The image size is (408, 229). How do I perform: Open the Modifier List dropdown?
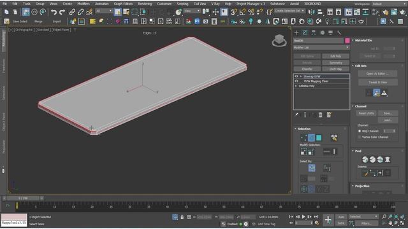[x=321, y=48]
